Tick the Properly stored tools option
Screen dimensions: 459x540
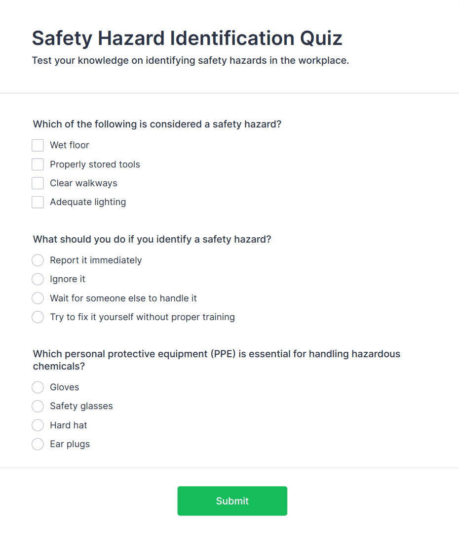point(38,165)
